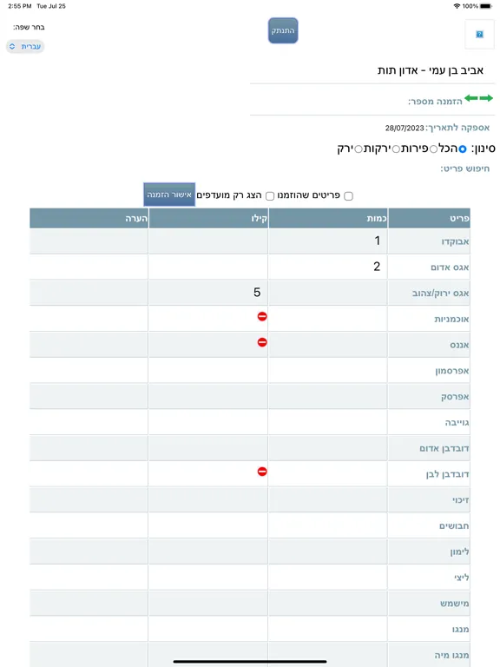Tap the Wi-Fi status icon
500x667 pixels.
click(457, 6)
